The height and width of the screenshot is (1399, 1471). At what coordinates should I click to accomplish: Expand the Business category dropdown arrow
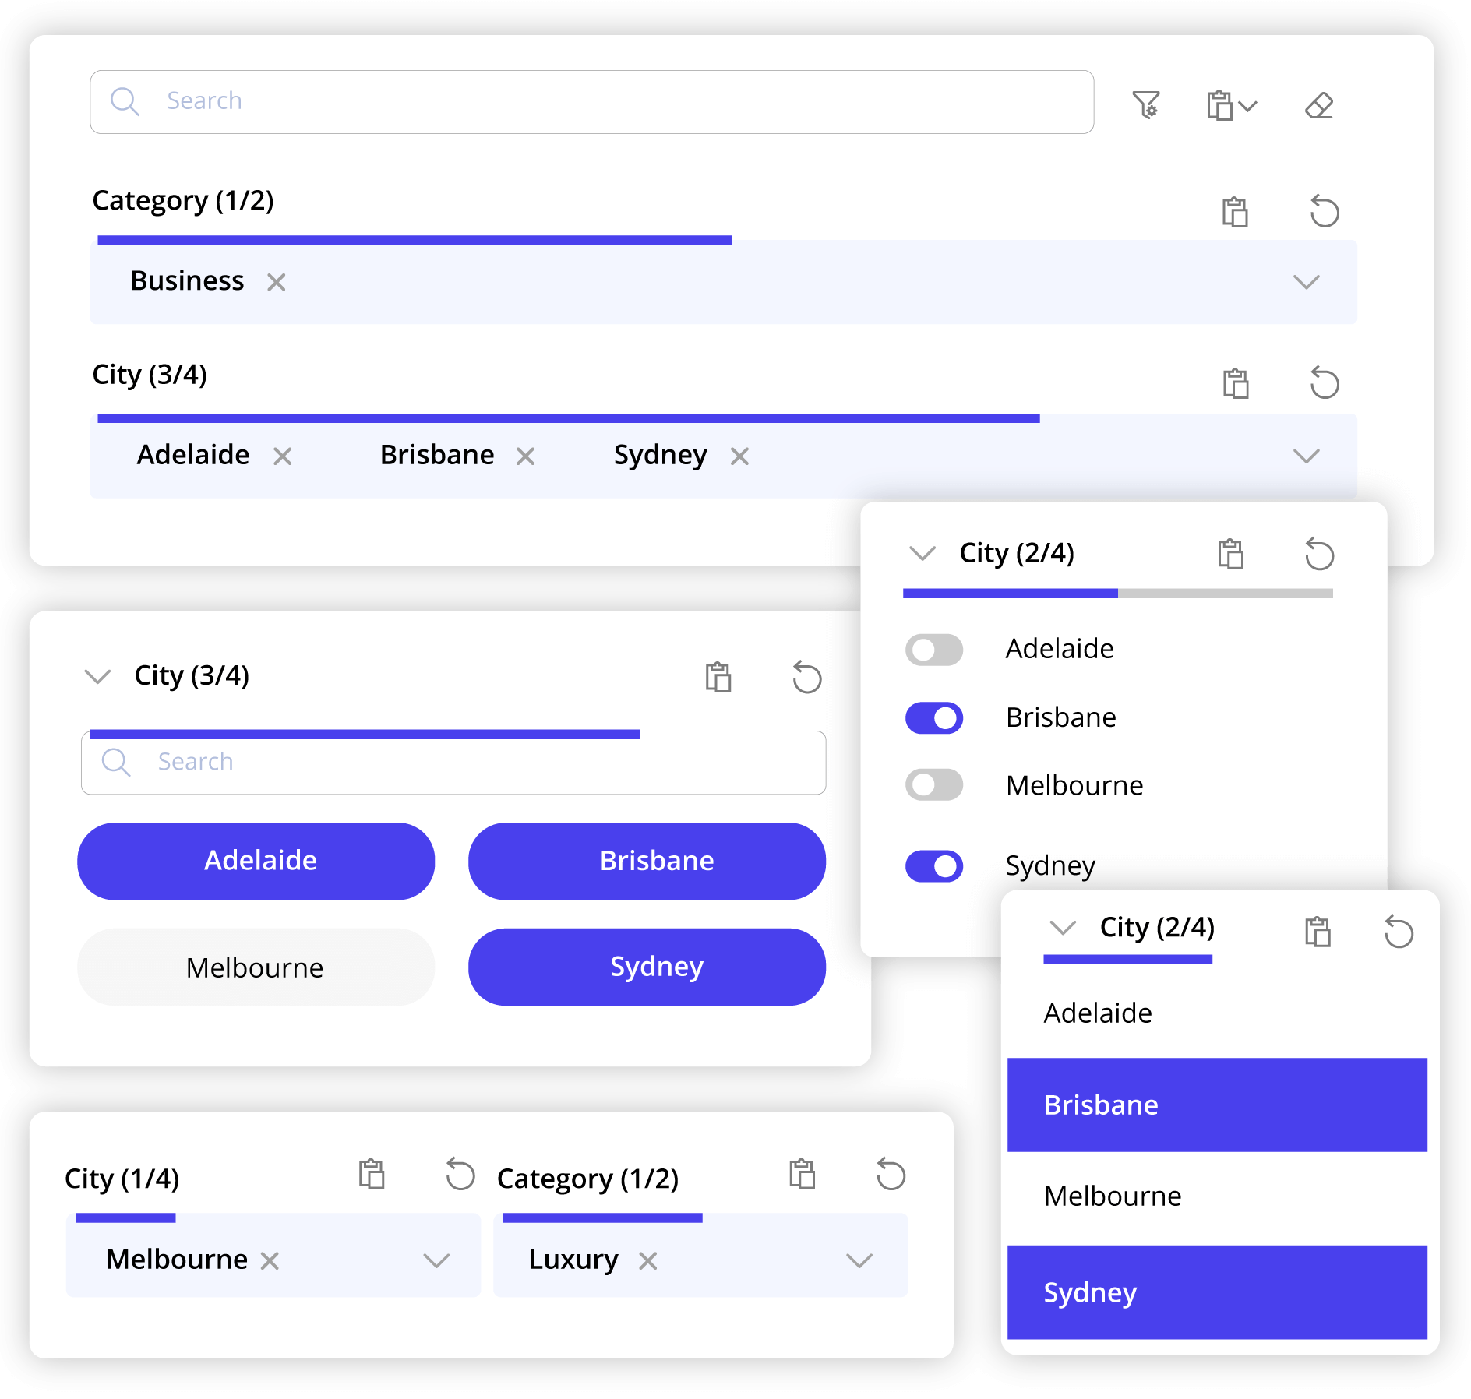coord(1306,282)
